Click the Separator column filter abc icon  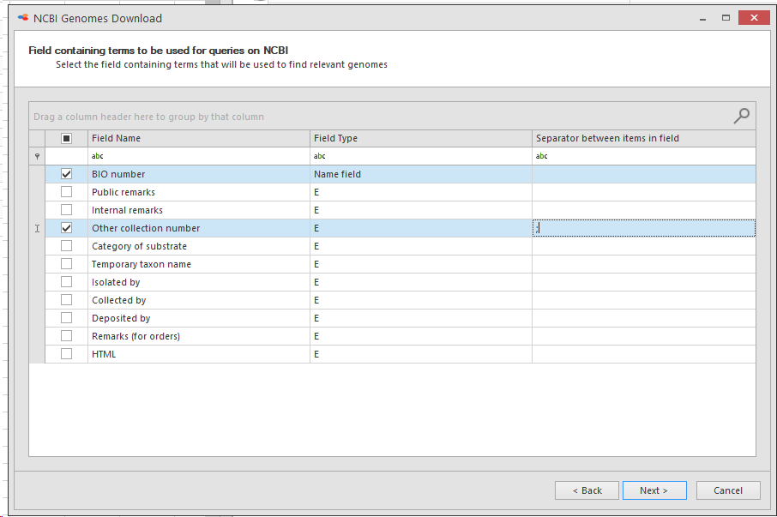coord(542,156)
